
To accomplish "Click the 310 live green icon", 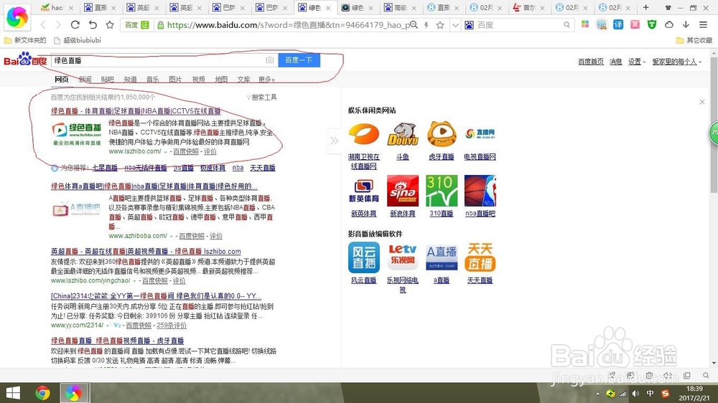I will click(442, 190).
